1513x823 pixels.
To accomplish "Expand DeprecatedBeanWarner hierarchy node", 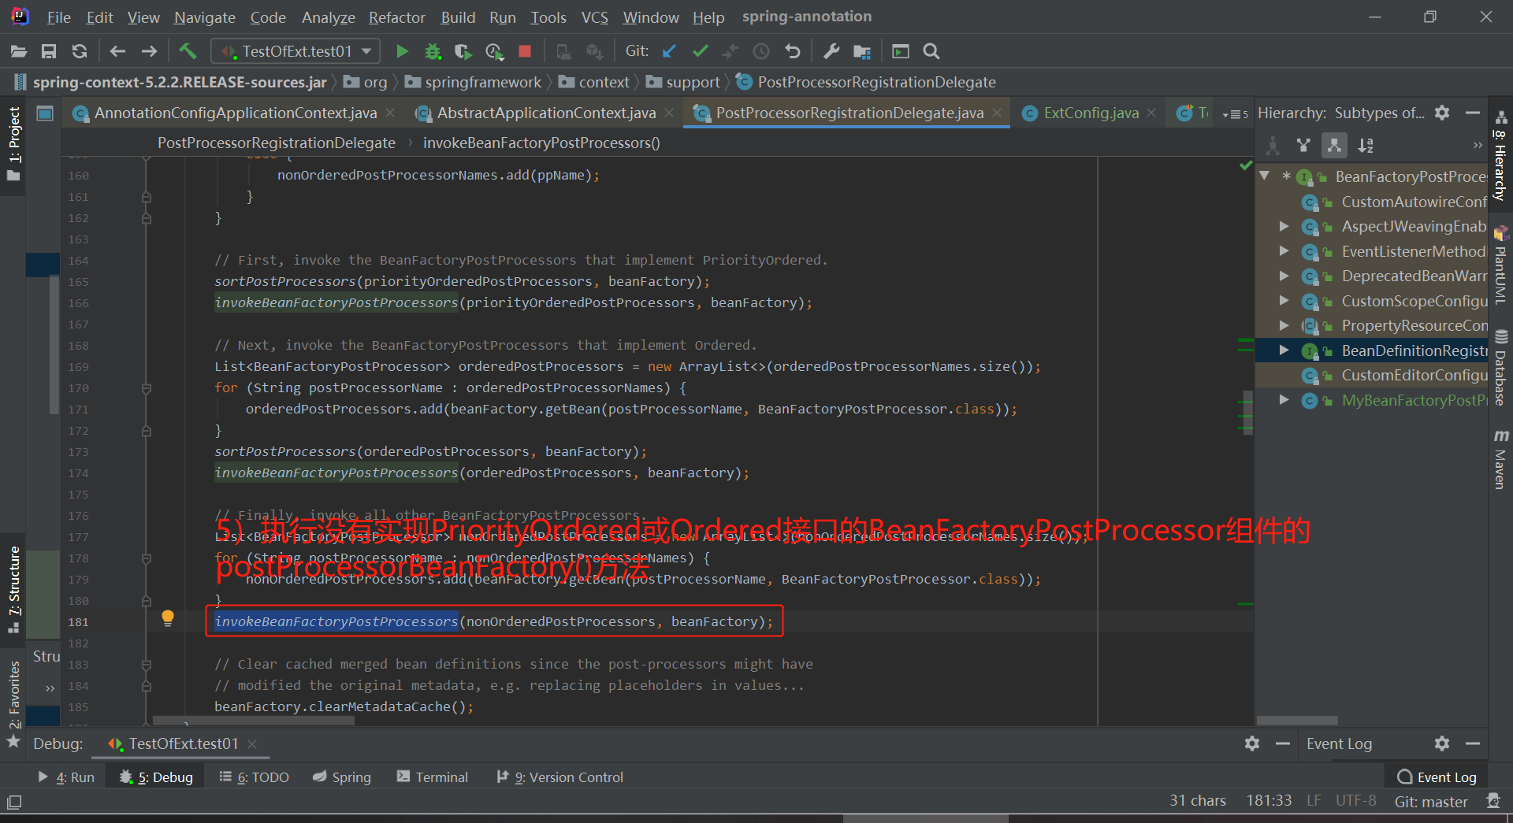I will tap(1284, 276).
